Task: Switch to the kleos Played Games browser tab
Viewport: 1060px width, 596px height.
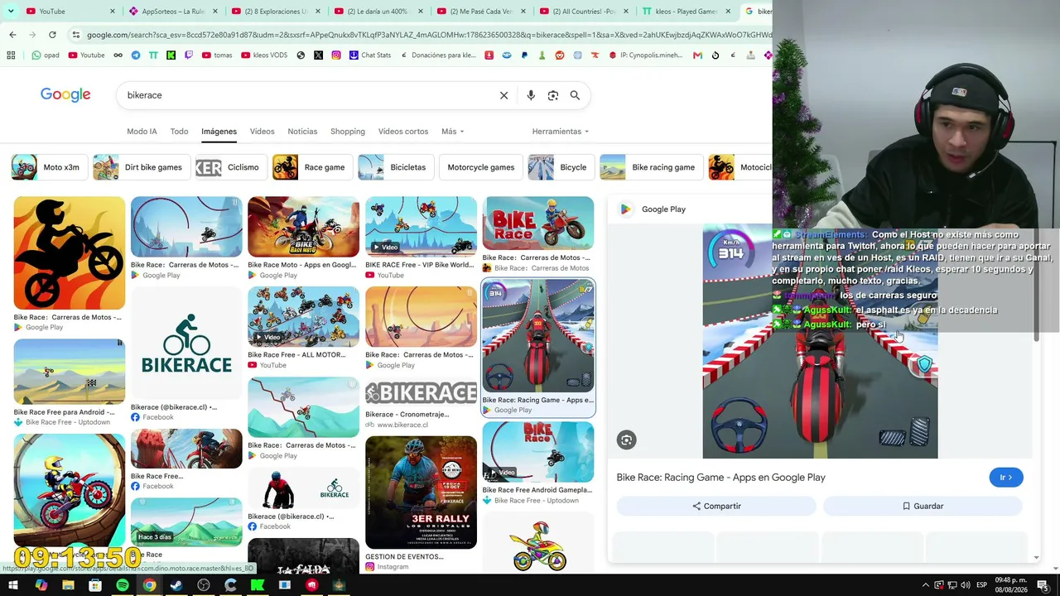Action: tap(686, 12)
